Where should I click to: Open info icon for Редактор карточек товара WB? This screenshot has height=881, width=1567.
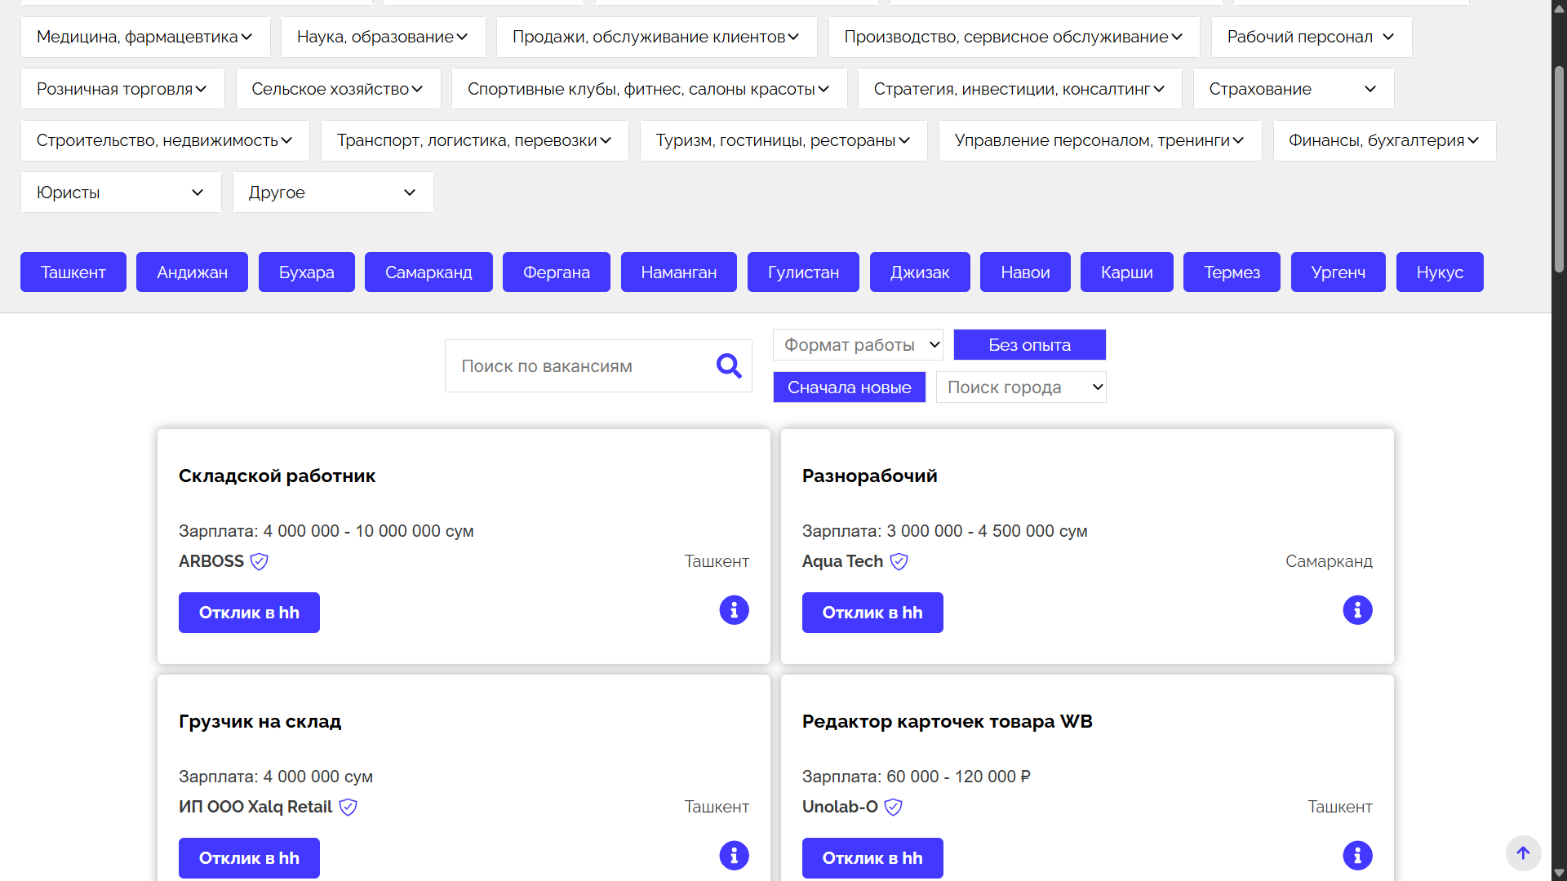tap(1357, 856)
